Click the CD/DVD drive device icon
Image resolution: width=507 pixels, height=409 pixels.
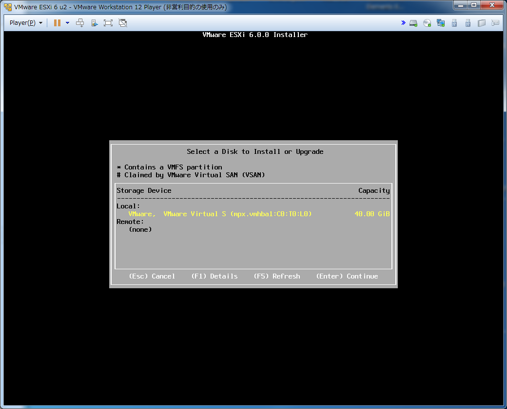[x=427, y=23]
